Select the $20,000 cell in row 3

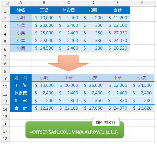[44, 25]
